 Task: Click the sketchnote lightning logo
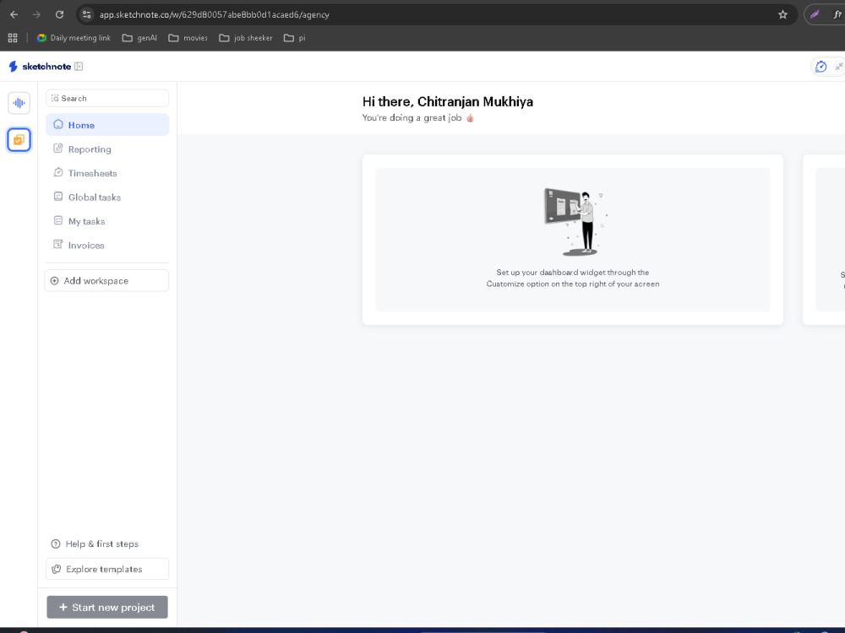click(13, 66)
